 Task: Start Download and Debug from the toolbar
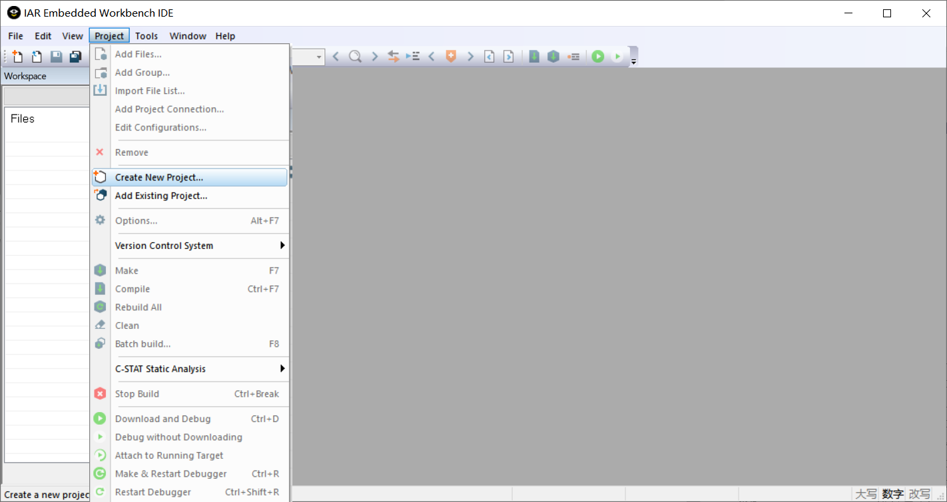pyautogui.click(x=597, y=56)
